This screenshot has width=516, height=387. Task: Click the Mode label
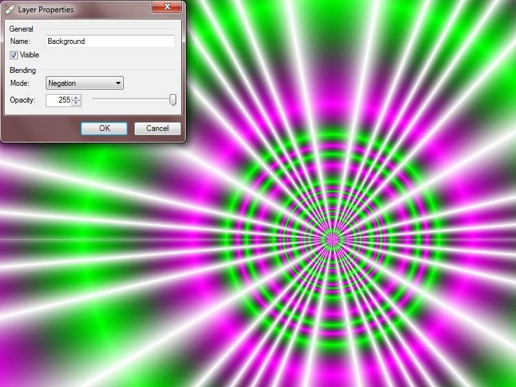tap(20, 83)
